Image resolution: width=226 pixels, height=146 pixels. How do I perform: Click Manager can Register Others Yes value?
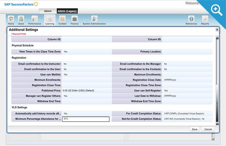pyautogui.click(x=65, y=96)
